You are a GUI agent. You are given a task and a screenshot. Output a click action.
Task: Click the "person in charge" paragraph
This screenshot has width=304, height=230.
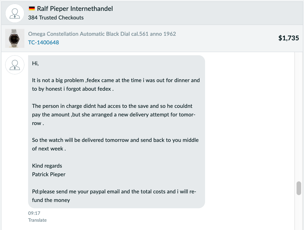[x=114, y=114]
